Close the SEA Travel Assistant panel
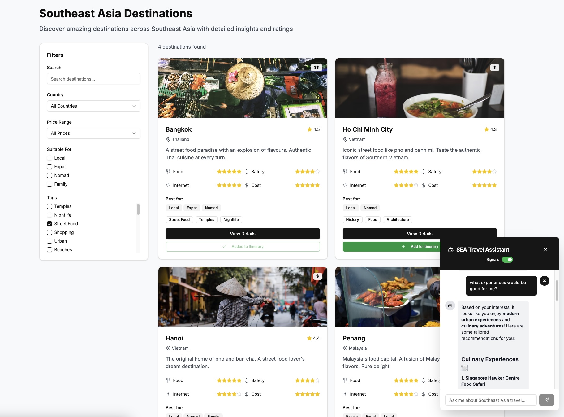This screenshot has height=417, width=564. pyautogui.click(x=545, y=250)
